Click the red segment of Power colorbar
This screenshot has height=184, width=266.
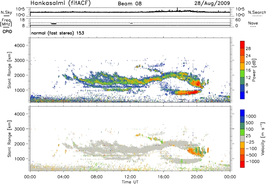(242, 45)
